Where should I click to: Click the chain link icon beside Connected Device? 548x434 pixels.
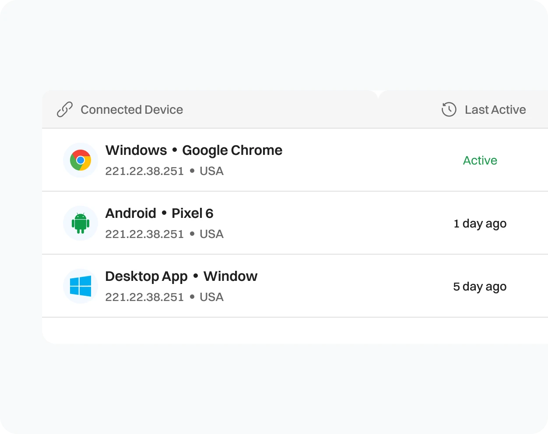(64, 109)
